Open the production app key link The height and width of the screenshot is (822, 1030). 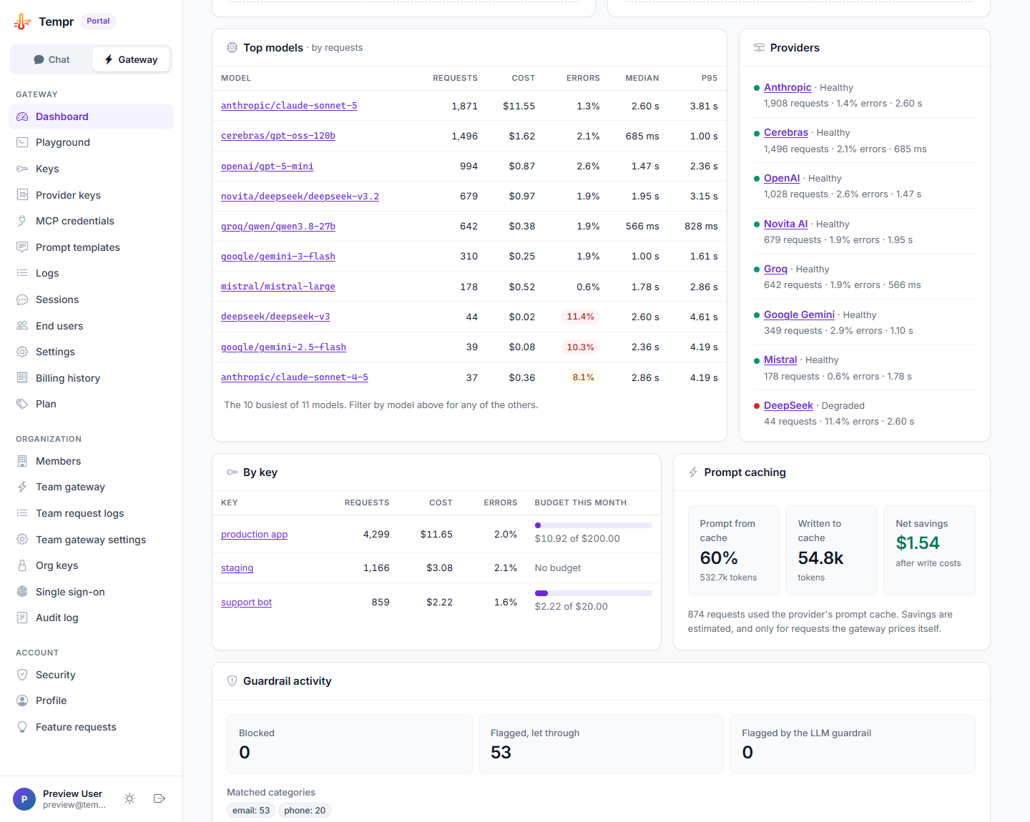[254, 534]
